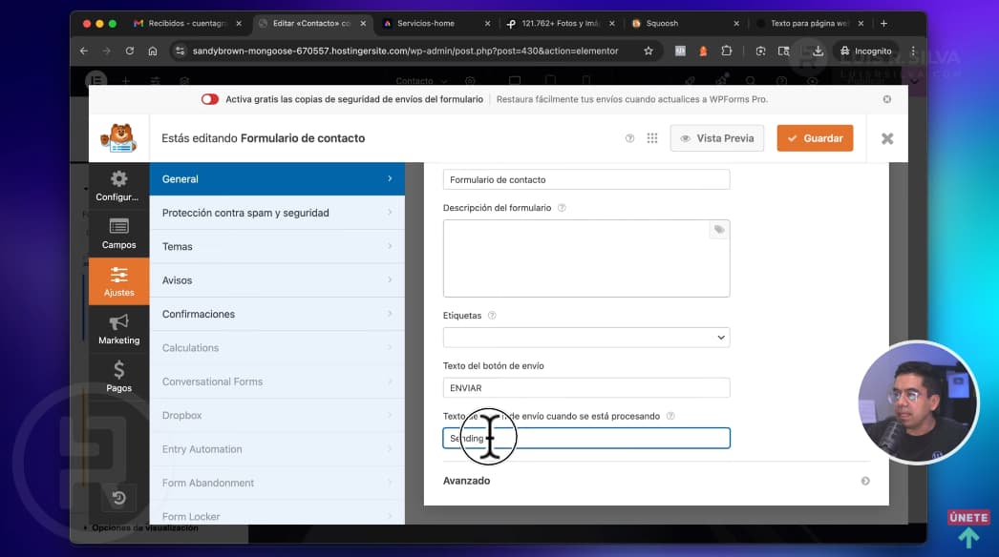Select the Ajustes sidebar section
The height and width of the screenshot is (557, 999).
(x=118, y=281)
